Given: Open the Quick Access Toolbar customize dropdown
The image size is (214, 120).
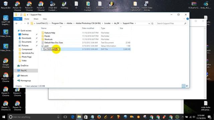Looking at the screenshot, I should (27, 15).
